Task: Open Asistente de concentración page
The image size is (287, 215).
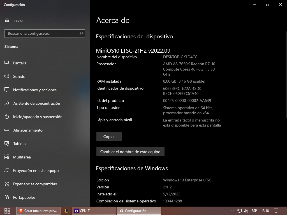Action: point(45,103)
